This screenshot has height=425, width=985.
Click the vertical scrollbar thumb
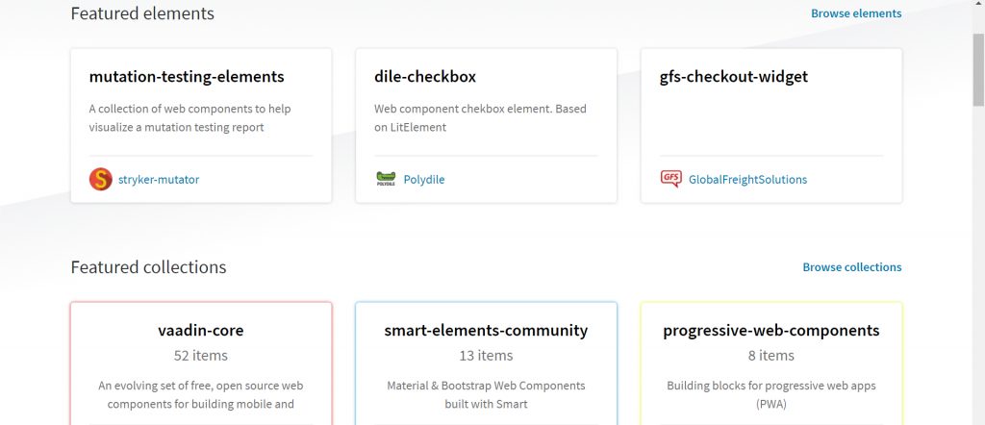[x=978, y=69]
